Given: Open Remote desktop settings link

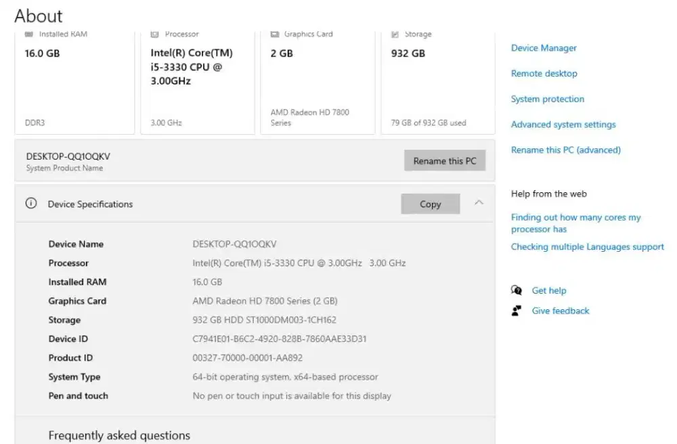Looking at the screenshot, I should [544, 74].
